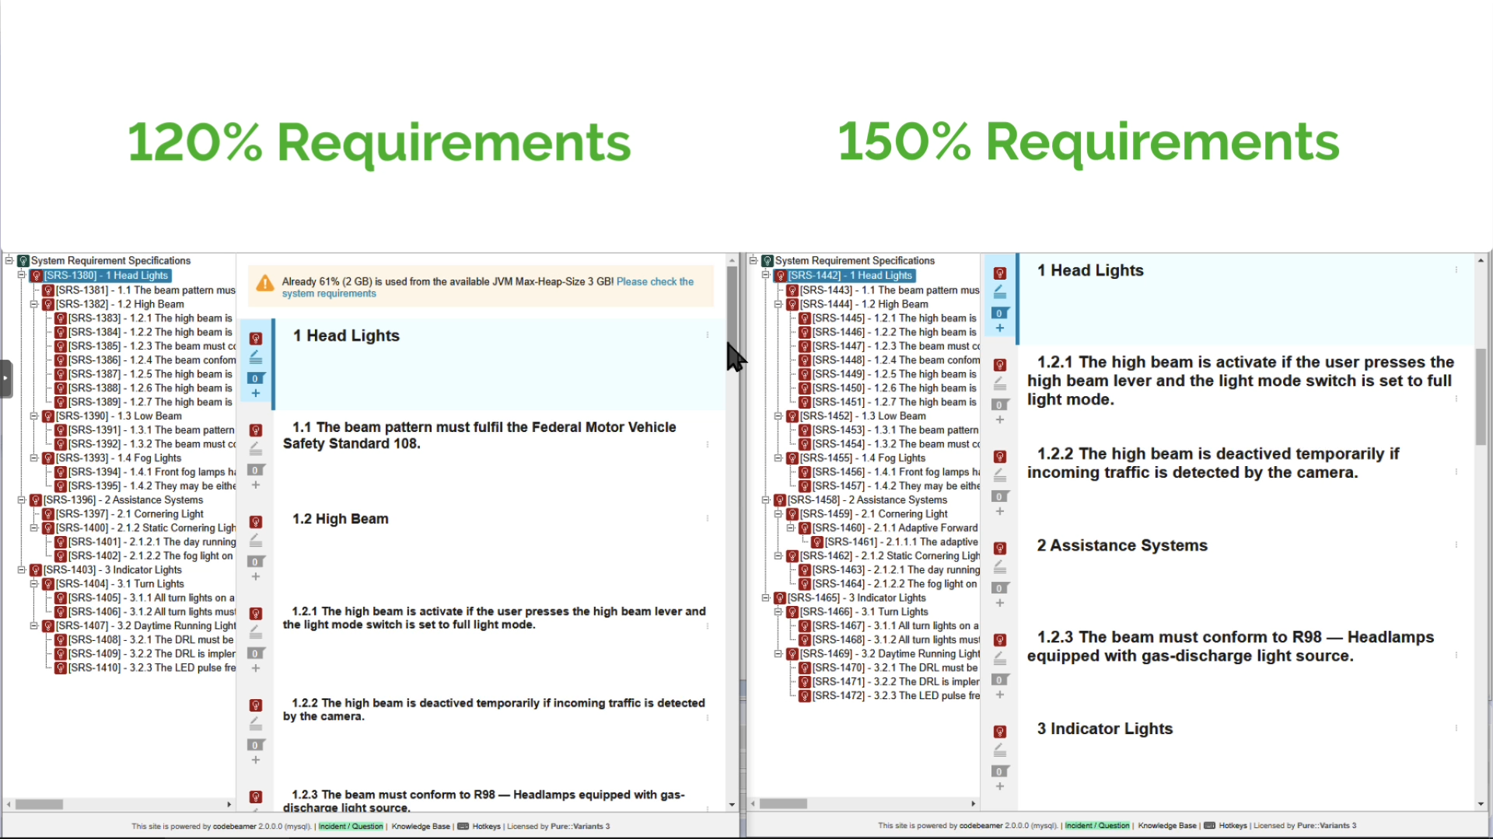Click the plus icon under 3 Indicator Lights
1493x839 pixels.
(1000, 786)
